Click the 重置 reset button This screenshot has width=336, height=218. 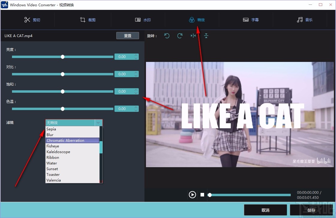coord(127,36)
